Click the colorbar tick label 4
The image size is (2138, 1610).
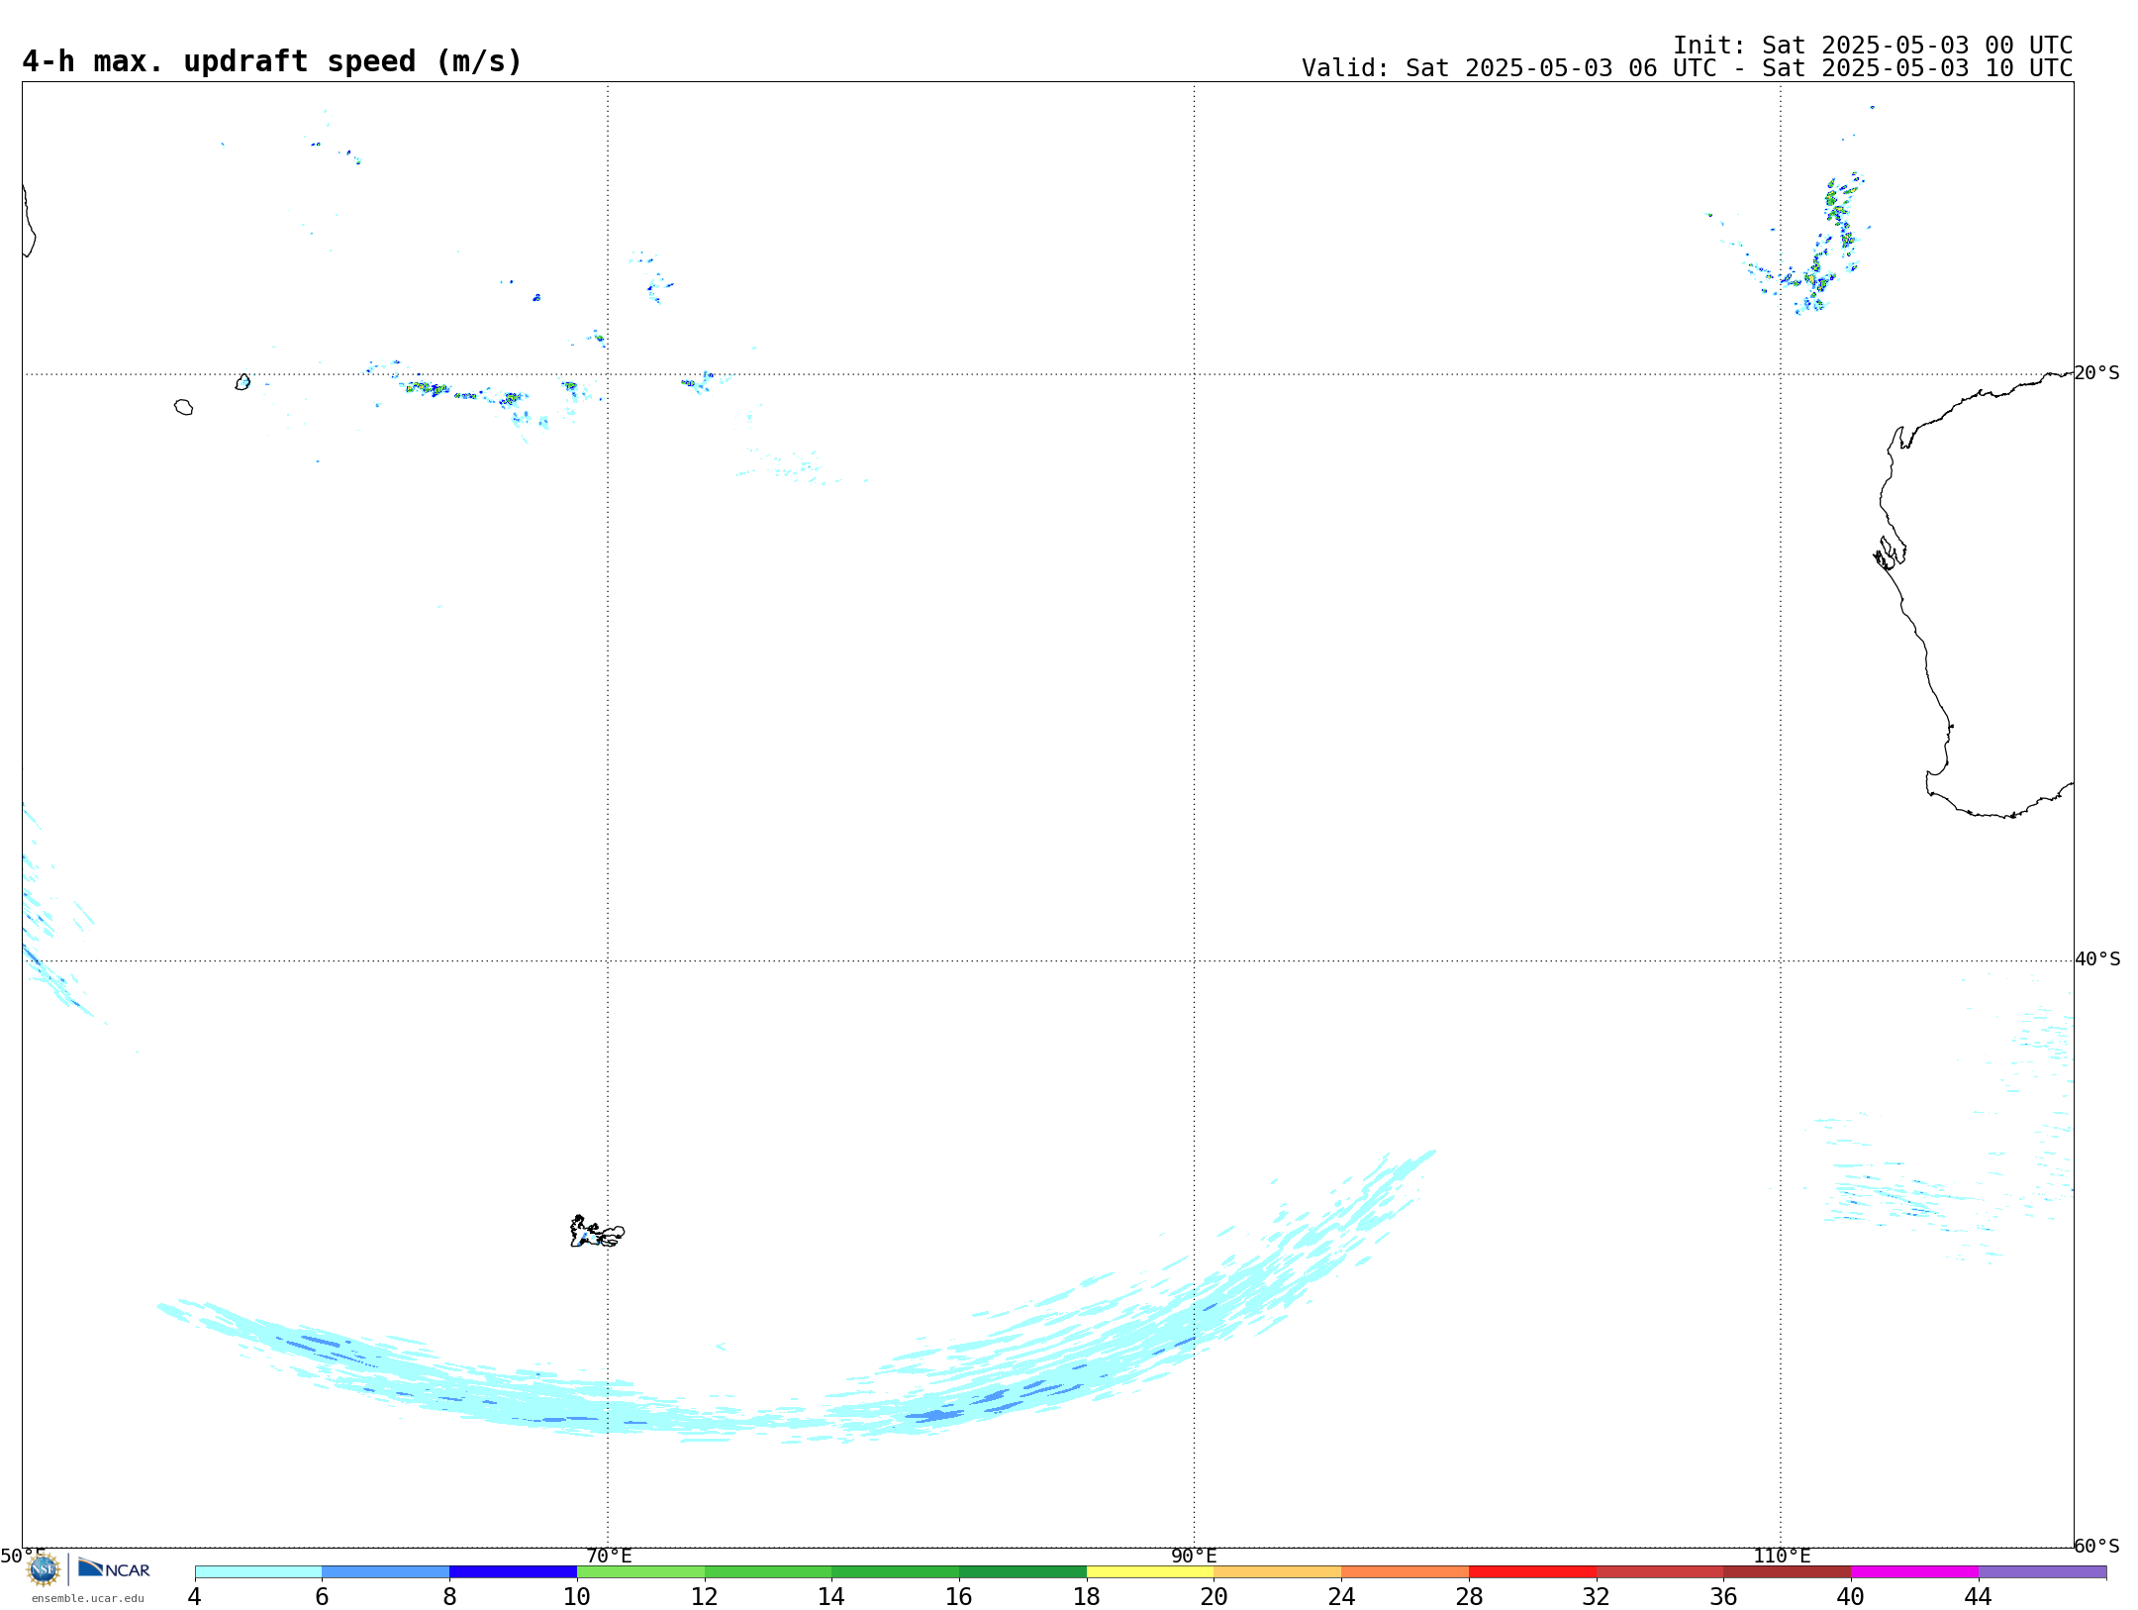[x=194, y=1597]
